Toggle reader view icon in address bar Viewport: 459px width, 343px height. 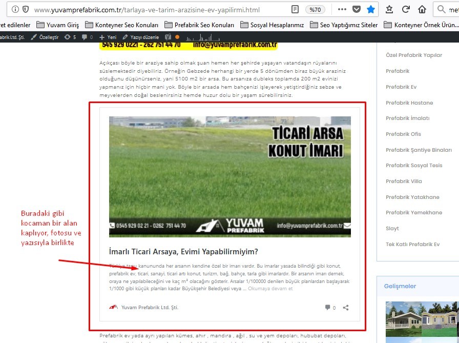coord(295,9)
